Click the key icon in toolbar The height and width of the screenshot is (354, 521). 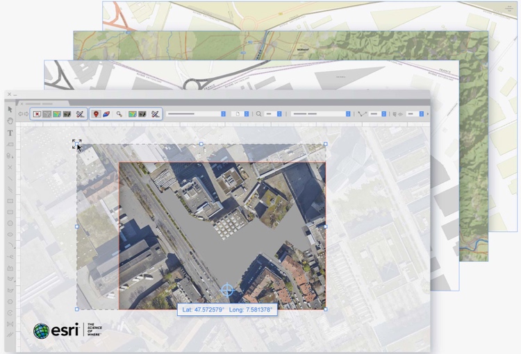119,114
